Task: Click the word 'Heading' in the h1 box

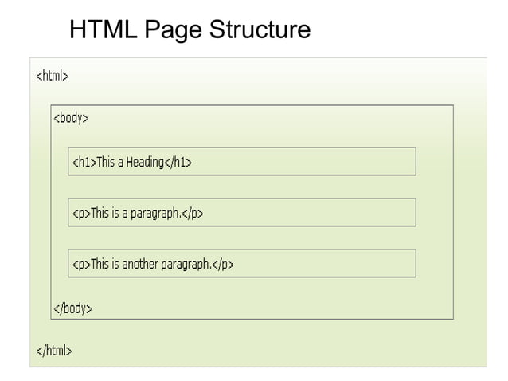Action: [144, 162]
